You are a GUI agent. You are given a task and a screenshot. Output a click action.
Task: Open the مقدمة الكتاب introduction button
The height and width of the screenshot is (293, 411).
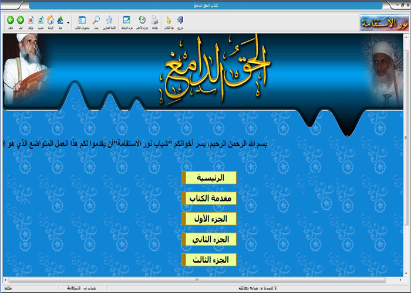pyautogui.click(x=209, y=198)
